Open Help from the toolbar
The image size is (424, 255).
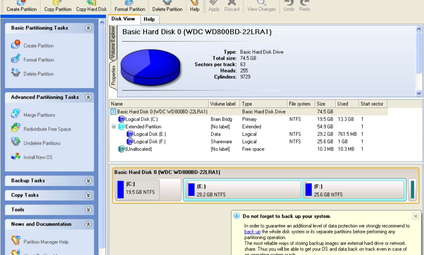tap(195, 6)
